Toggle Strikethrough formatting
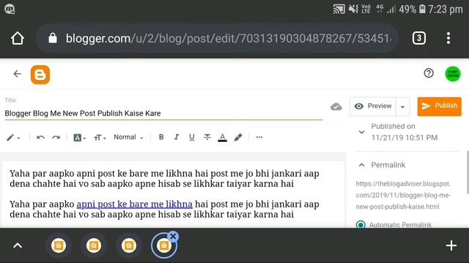 click(x=207, y=137)
